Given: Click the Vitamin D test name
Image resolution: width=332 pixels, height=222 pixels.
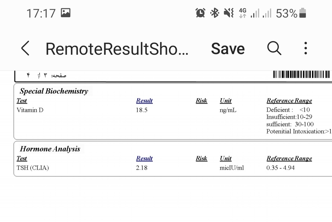Looking at the screenshot, I should [30, 110].
